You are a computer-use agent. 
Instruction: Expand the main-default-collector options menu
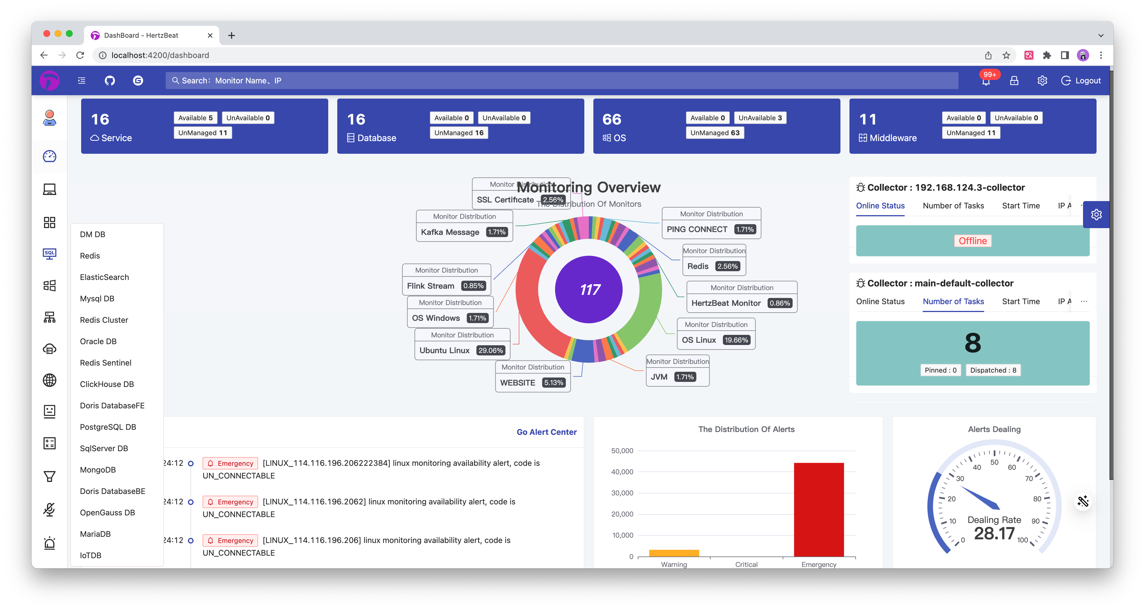(x=1084, y=302)
